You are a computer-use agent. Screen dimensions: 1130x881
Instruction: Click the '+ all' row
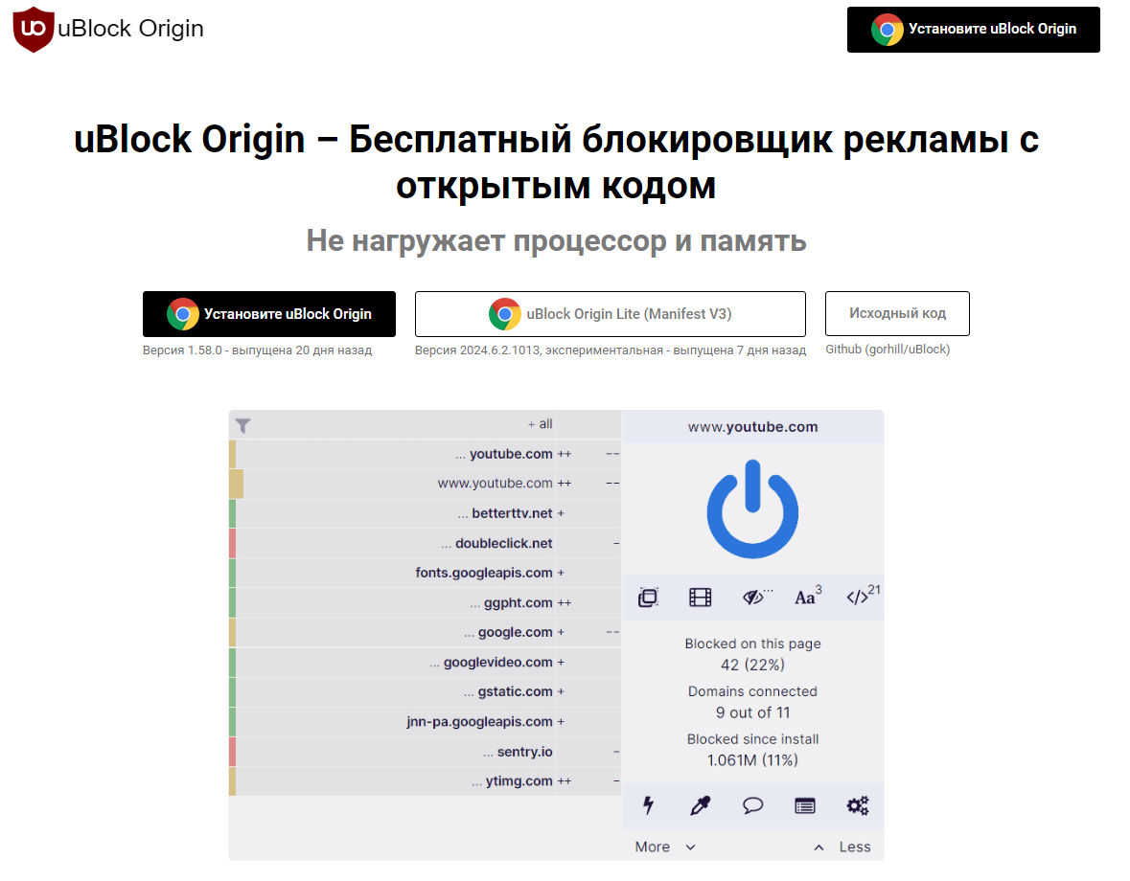pyautogui.click(x=426, y=424)
